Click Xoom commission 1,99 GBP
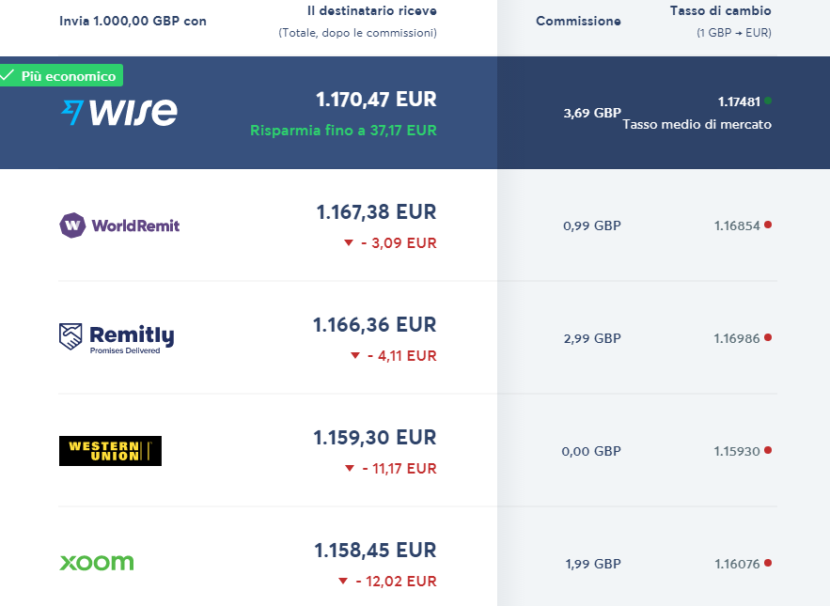 pyautogui.click(x=592, y=564)
